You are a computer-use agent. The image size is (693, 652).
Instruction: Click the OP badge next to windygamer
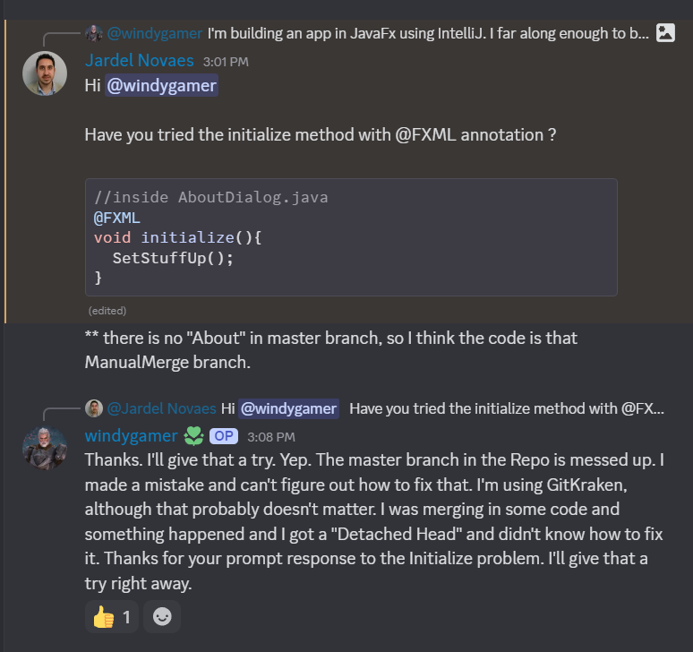[223, 437]
